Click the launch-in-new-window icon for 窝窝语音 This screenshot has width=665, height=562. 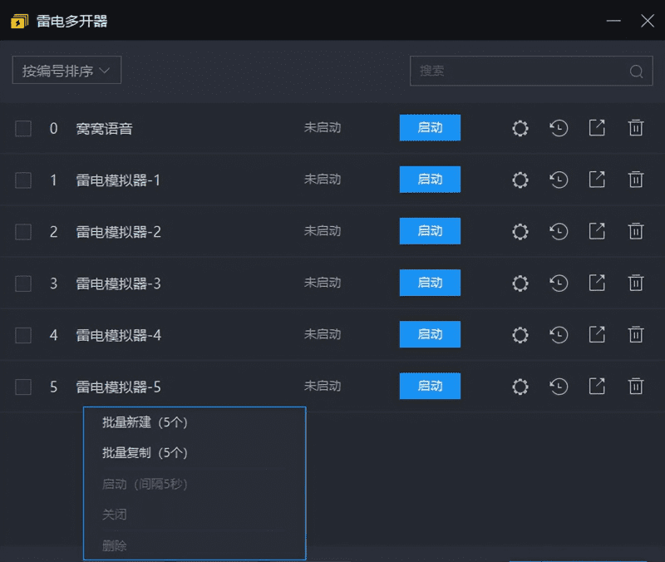point(596,128)
